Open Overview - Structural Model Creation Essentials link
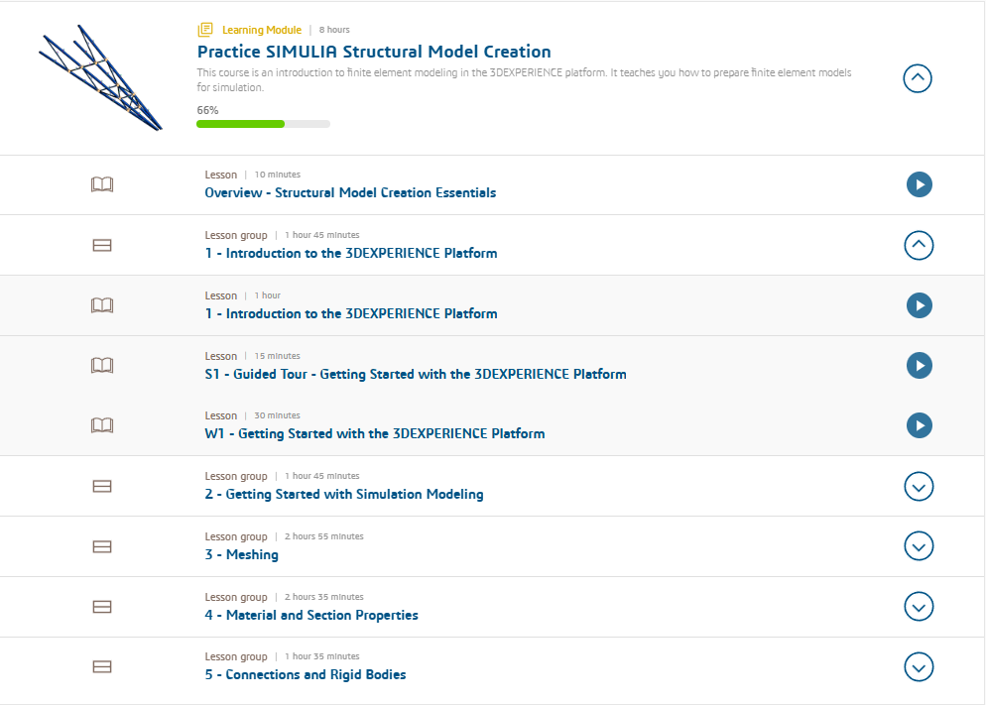The width and height of the screenshot is (986, 705). point(350,193)
